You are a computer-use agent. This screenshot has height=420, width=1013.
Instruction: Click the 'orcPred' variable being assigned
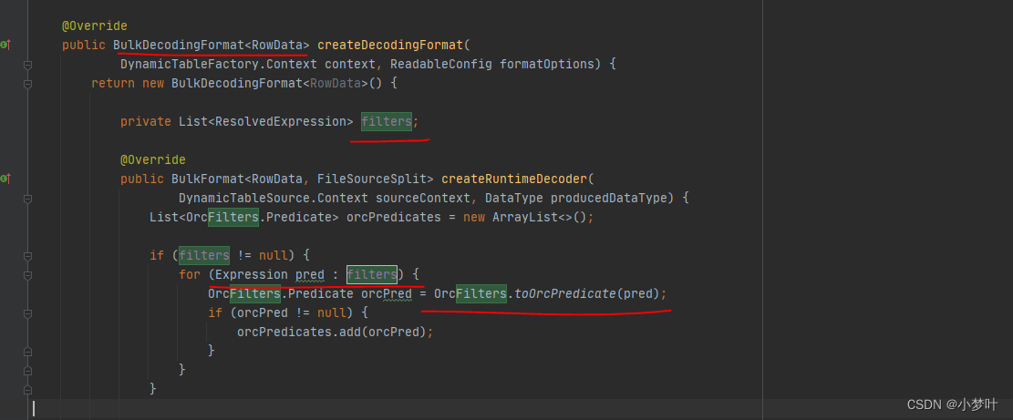tap(387, 293)
